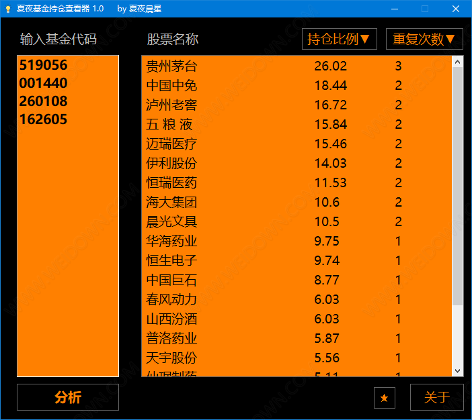Click holding ratio value 18.44
This screenshot has width=472, height=420.
[331, 86]
